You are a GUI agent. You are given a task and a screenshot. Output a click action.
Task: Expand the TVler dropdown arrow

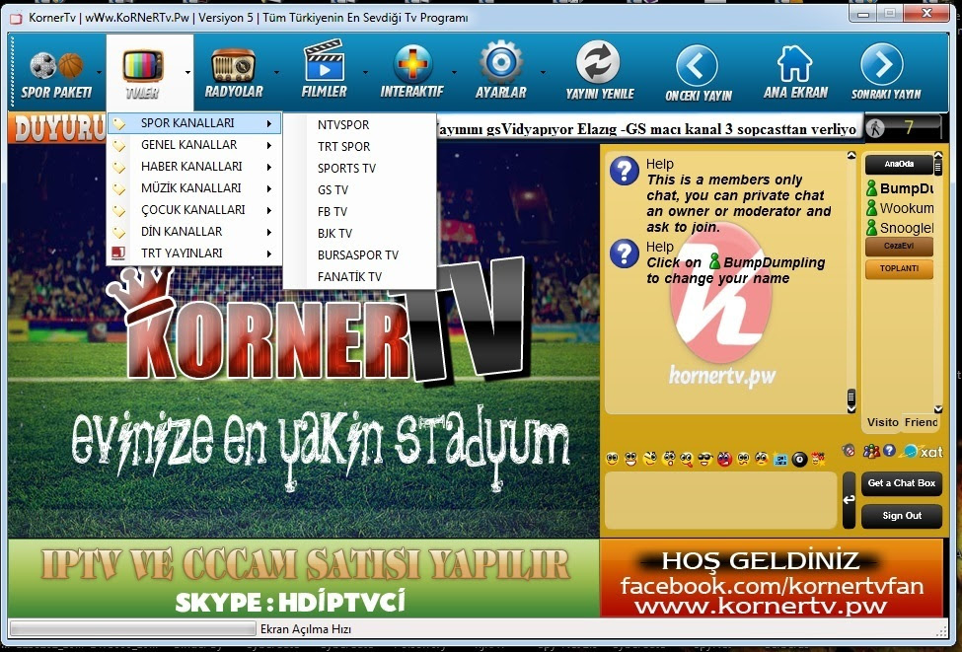[187, 72]
